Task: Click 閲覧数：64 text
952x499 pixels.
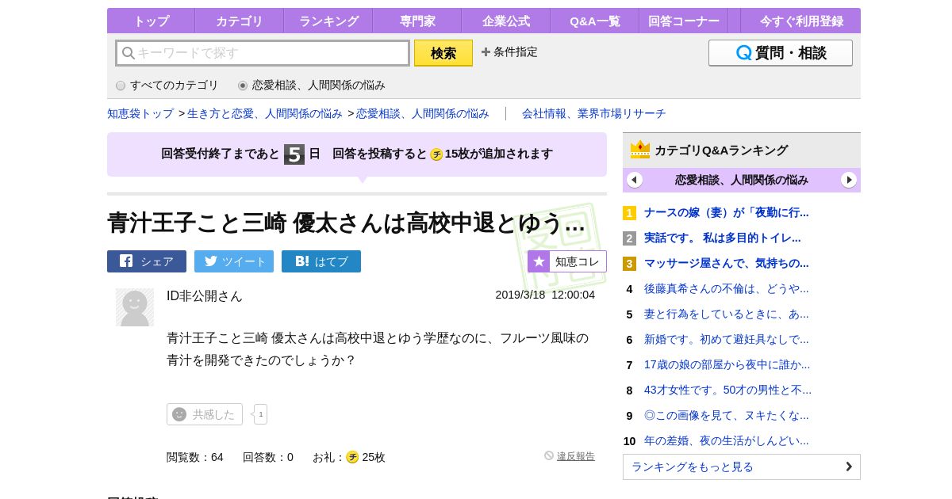Action: coord(195,457)
